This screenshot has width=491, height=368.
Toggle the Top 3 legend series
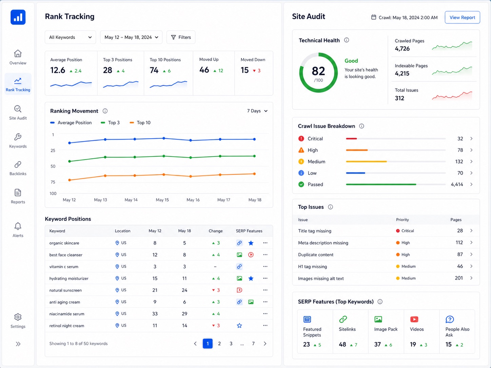tap(110, 123)
